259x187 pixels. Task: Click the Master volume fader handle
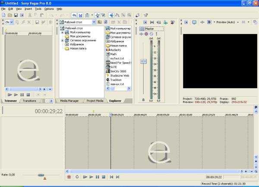pyautogui.click(x=143, y=61)
